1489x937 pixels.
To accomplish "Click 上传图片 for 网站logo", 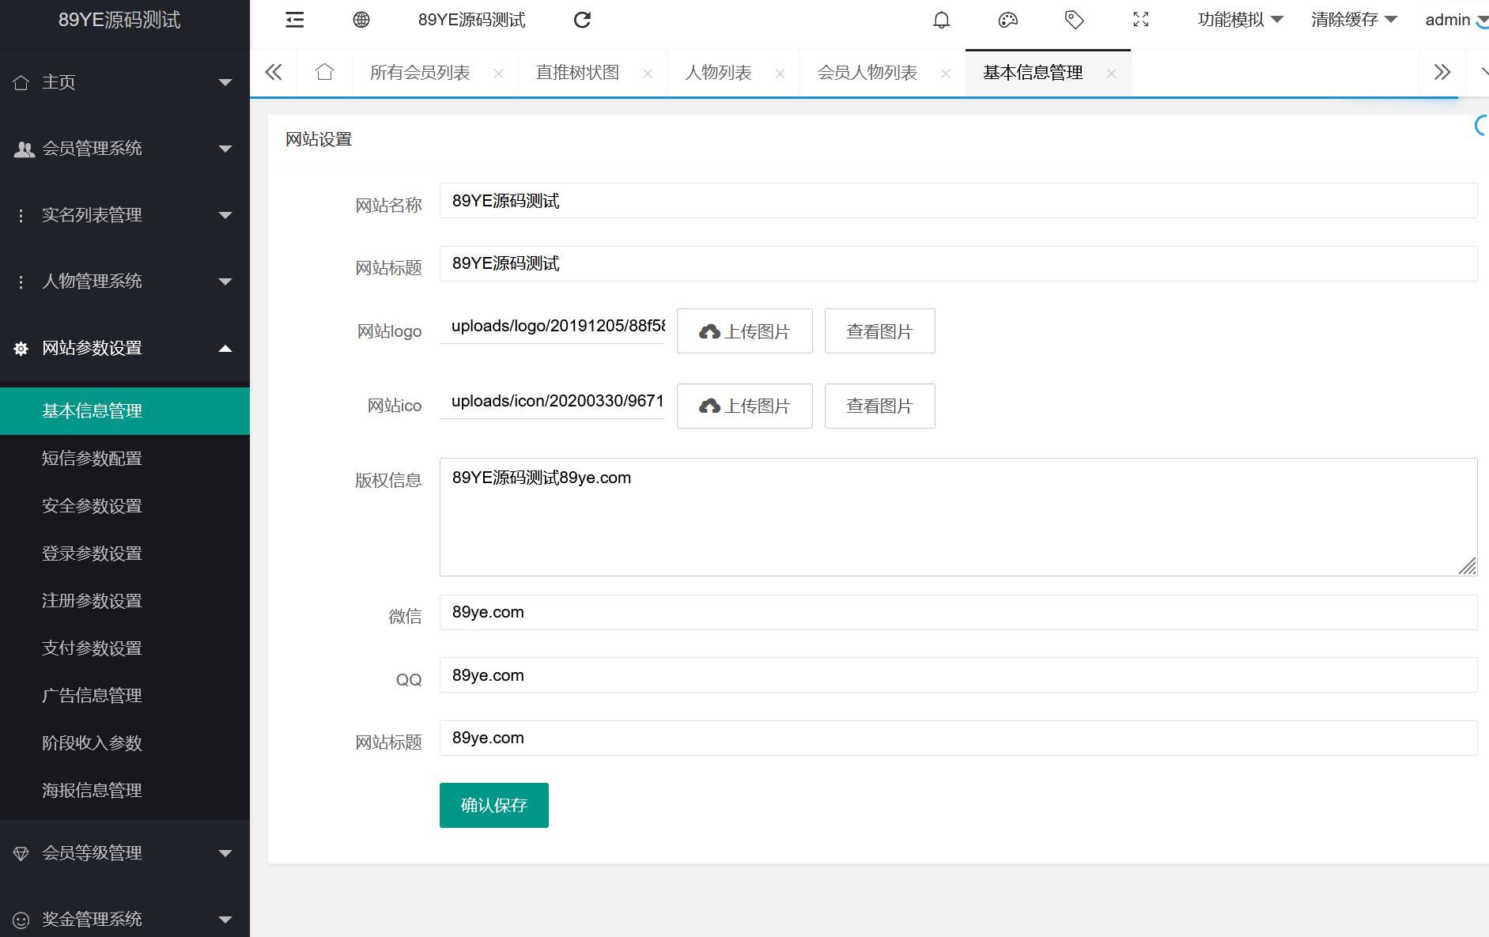I will 744,331.
